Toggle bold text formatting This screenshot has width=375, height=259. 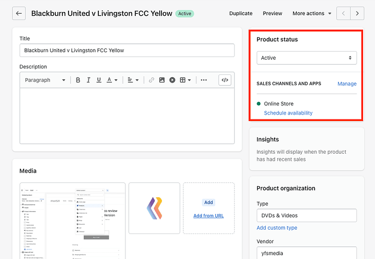78,80
